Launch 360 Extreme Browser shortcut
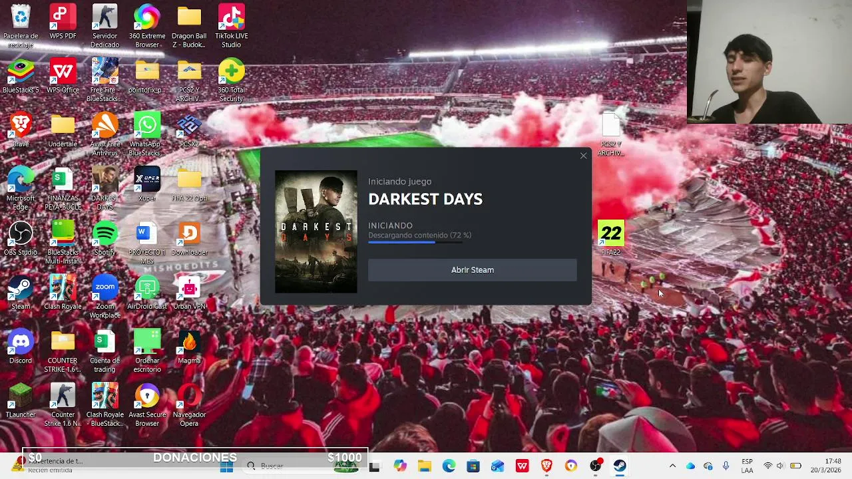Viewport: 852px width, 479px height. pyautogui.click(x=147, y=25)
